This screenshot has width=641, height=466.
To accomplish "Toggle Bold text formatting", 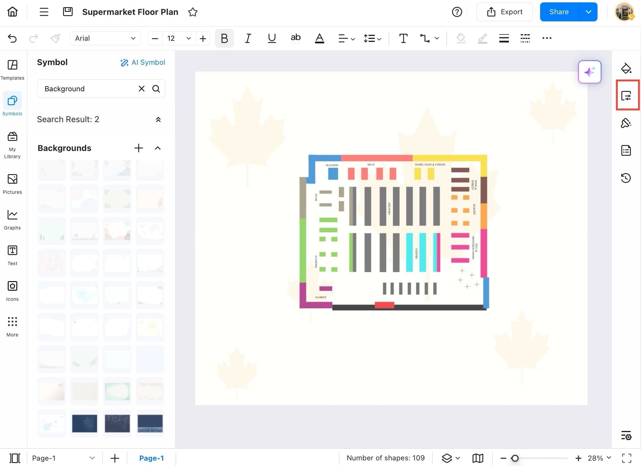I will [x=224, y=38].
